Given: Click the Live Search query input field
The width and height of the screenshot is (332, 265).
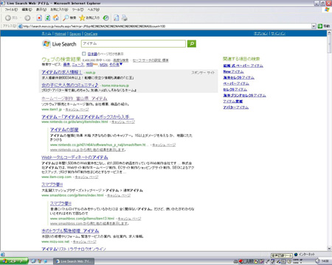Looking at the screenshot, I should click(x=134, y=43).
